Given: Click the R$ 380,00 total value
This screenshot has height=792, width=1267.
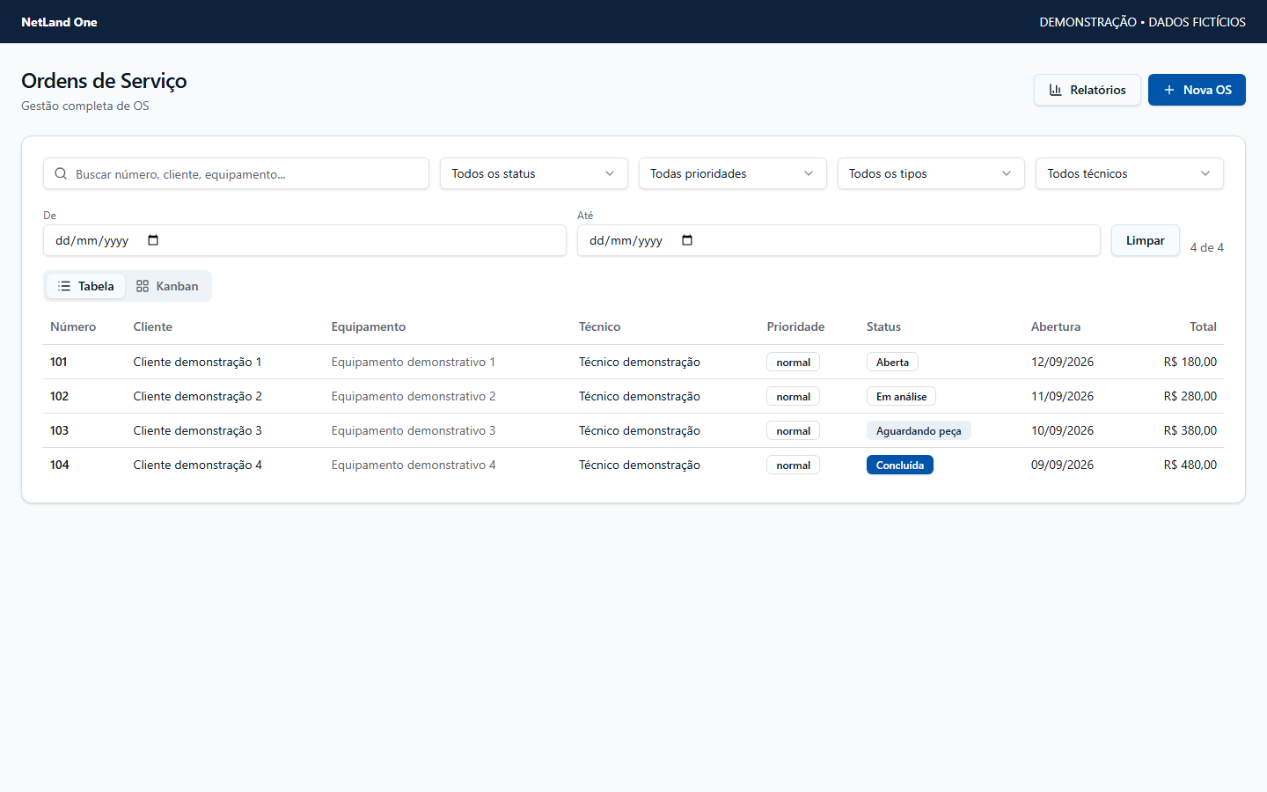Looking at the screenshot, I should (x=1190, y=430).
